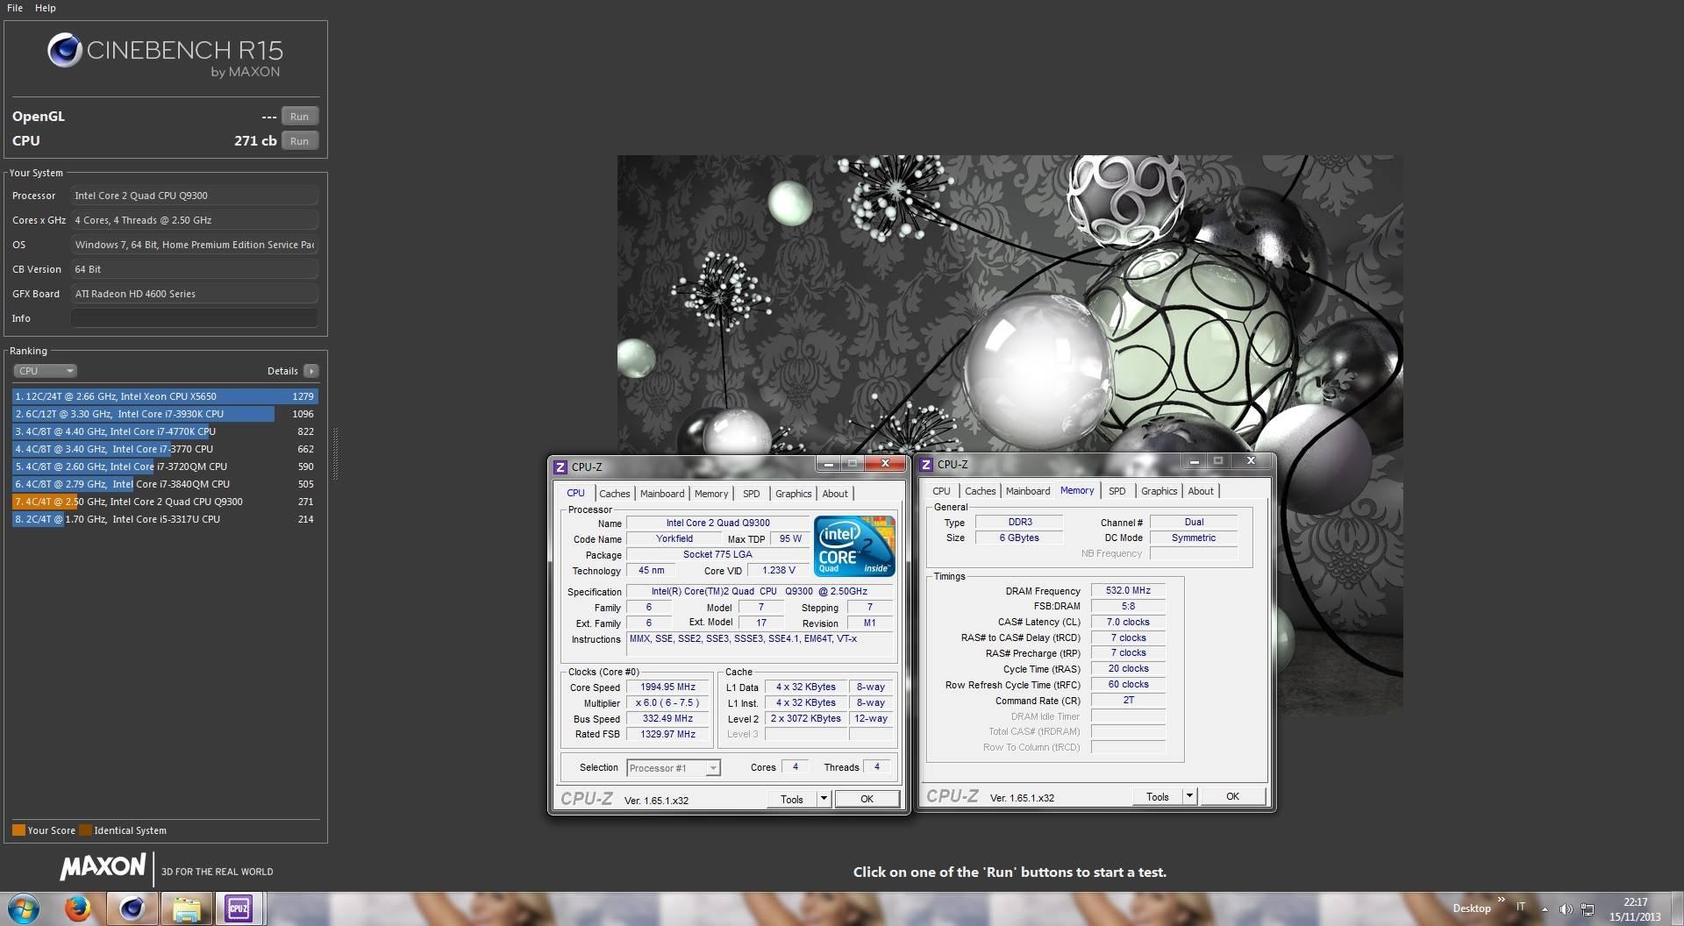Open Firefox from the taskbar
This screenshot has height=926, width=1684.
tap(78, 908)
